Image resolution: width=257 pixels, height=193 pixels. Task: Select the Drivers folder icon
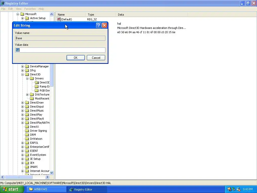pos(32,78)
